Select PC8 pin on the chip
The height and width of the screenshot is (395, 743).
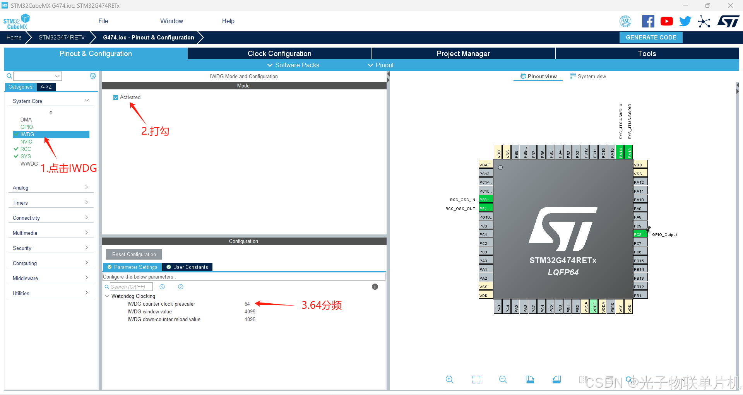[x=640, y=234]
